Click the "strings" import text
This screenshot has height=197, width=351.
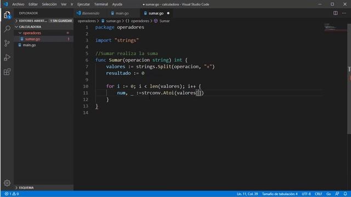[127, 40]
